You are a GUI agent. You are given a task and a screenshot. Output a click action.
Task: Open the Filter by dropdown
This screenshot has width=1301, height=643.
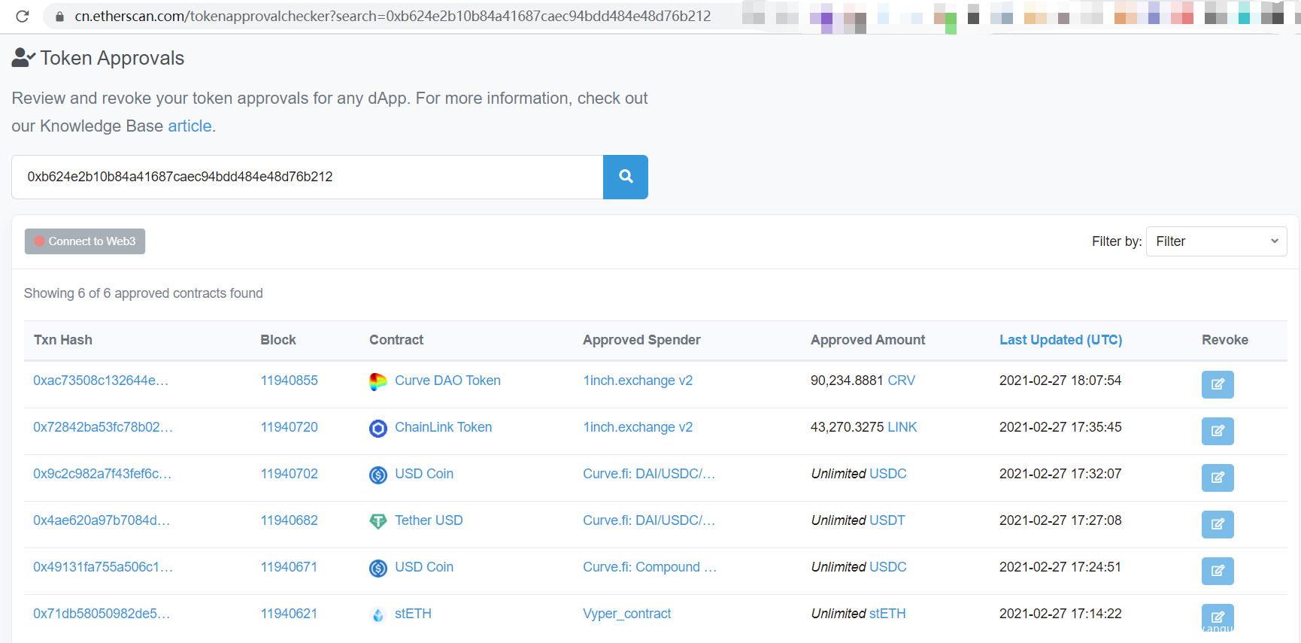tap(1215, 241)
